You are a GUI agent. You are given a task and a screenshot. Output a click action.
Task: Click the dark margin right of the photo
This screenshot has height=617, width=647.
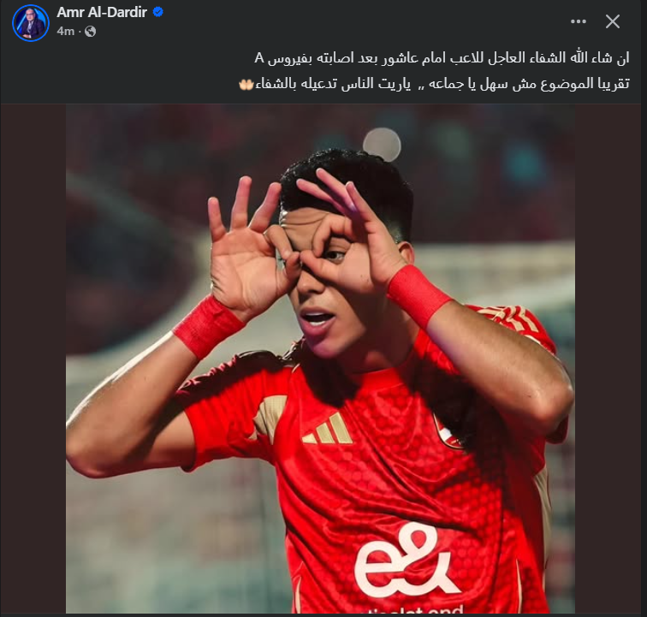(608, 359)
